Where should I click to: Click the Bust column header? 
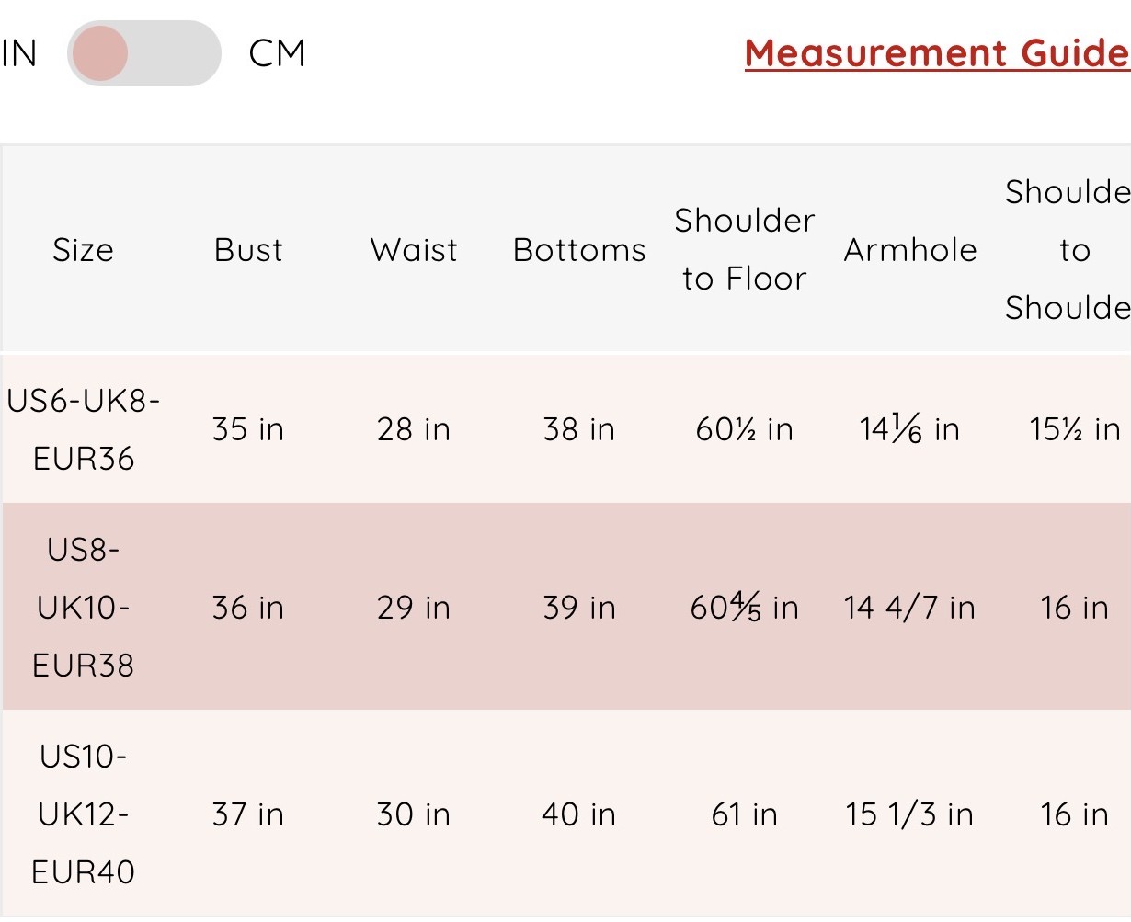click(248, 250)
